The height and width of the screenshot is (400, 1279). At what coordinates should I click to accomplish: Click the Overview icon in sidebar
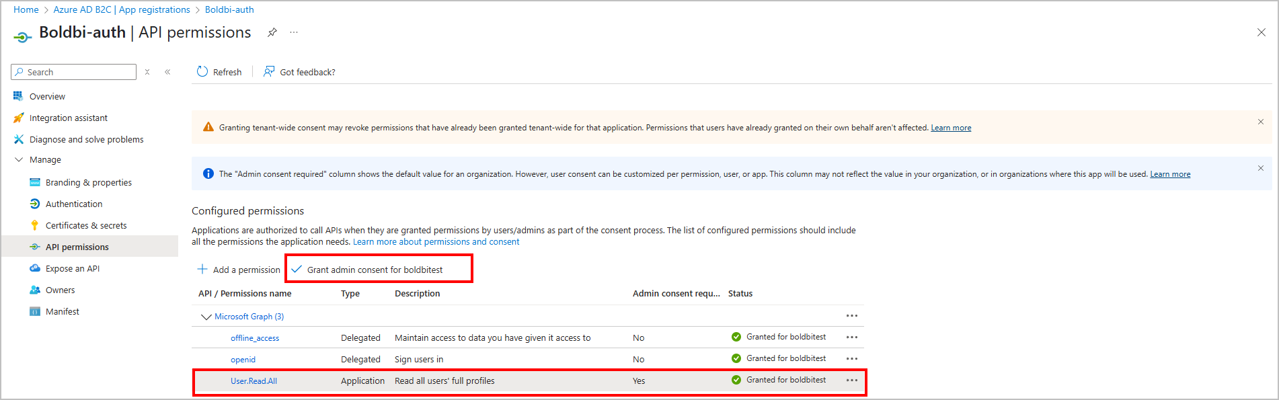coord(18,96)
